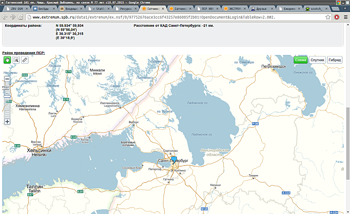Select the hand pan map tool

tap(7, 60)
